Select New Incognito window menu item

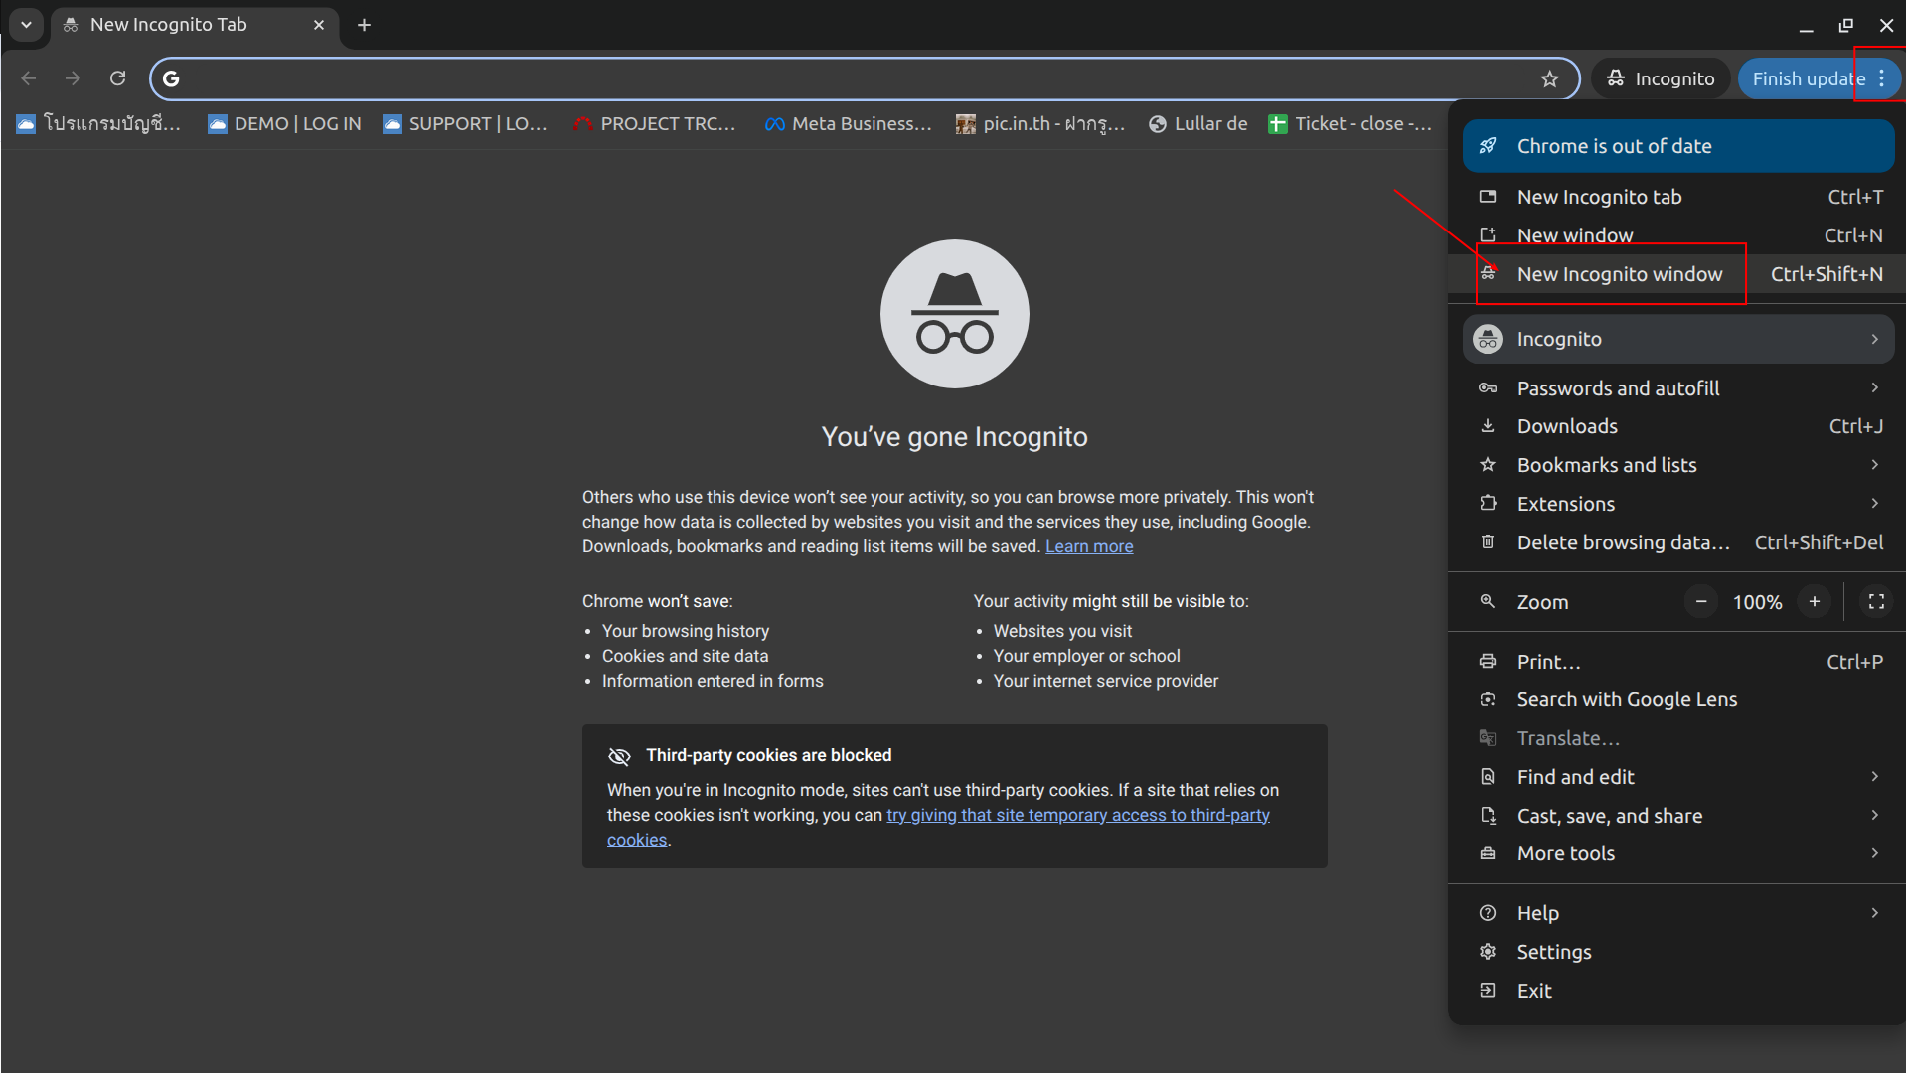1619,274
